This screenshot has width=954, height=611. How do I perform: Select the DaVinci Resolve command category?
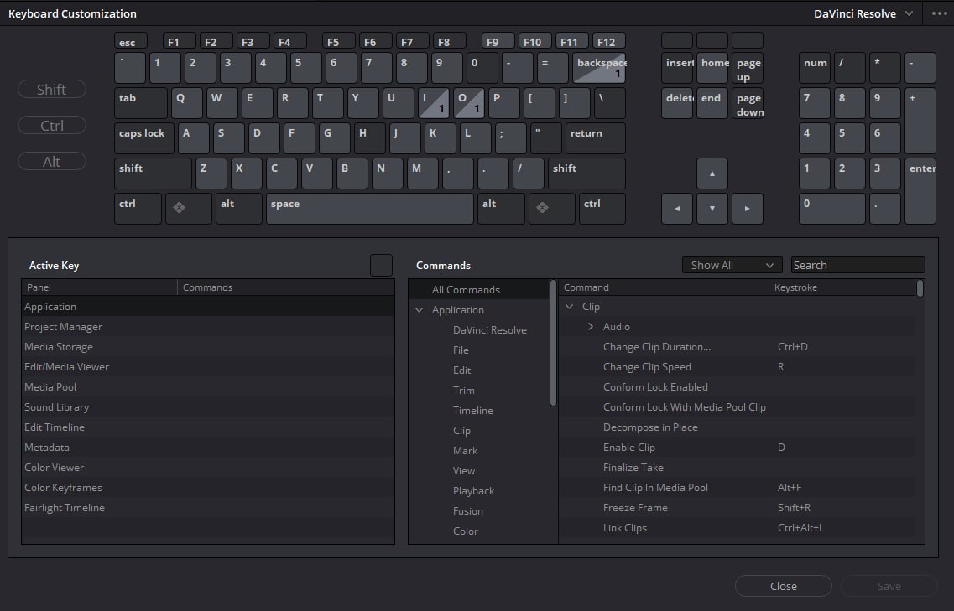[490, 329]
